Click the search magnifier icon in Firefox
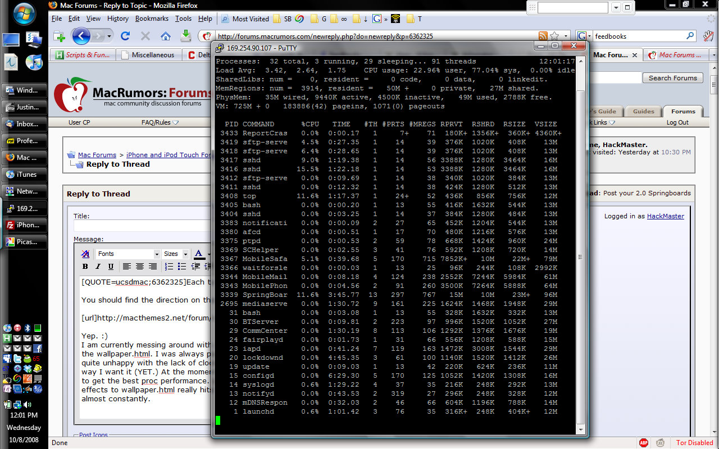This screenshot has height=449, width=719. [690, 36]
